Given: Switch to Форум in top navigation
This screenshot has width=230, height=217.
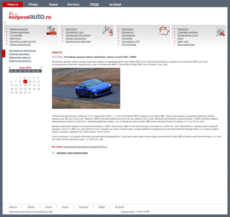Looking at the screenshot, I should [53, 5].
